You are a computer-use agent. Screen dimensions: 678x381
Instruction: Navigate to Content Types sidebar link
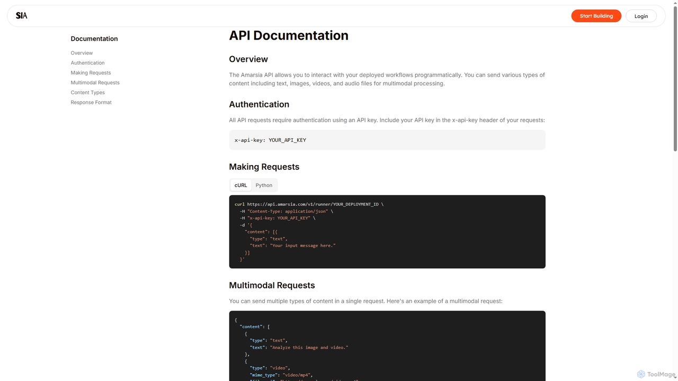[87, 93]
